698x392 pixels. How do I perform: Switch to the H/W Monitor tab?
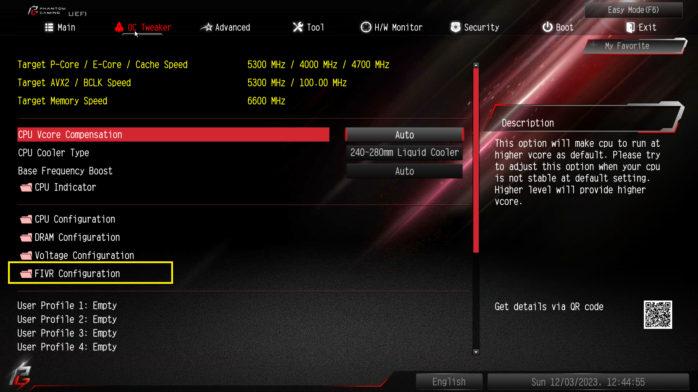392,27
